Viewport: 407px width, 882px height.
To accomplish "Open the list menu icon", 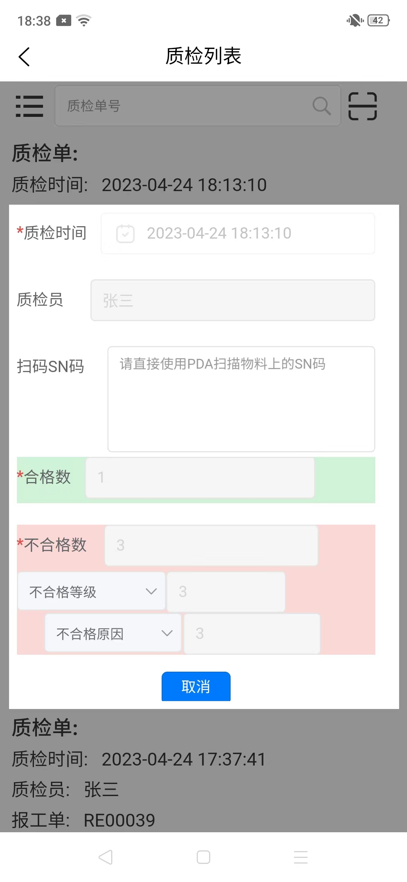I will 29,106.
